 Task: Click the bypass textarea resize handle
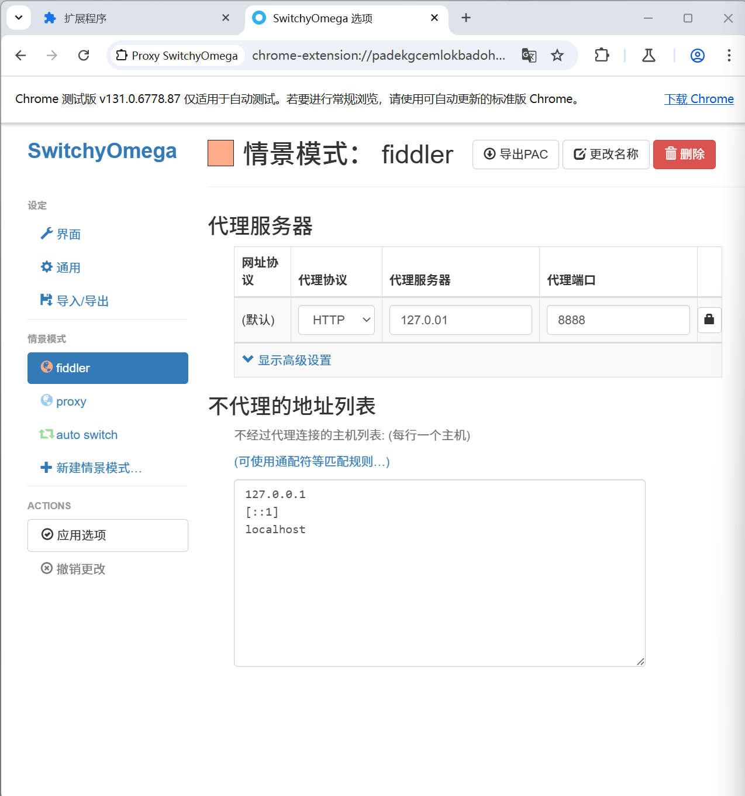point(640,661)
